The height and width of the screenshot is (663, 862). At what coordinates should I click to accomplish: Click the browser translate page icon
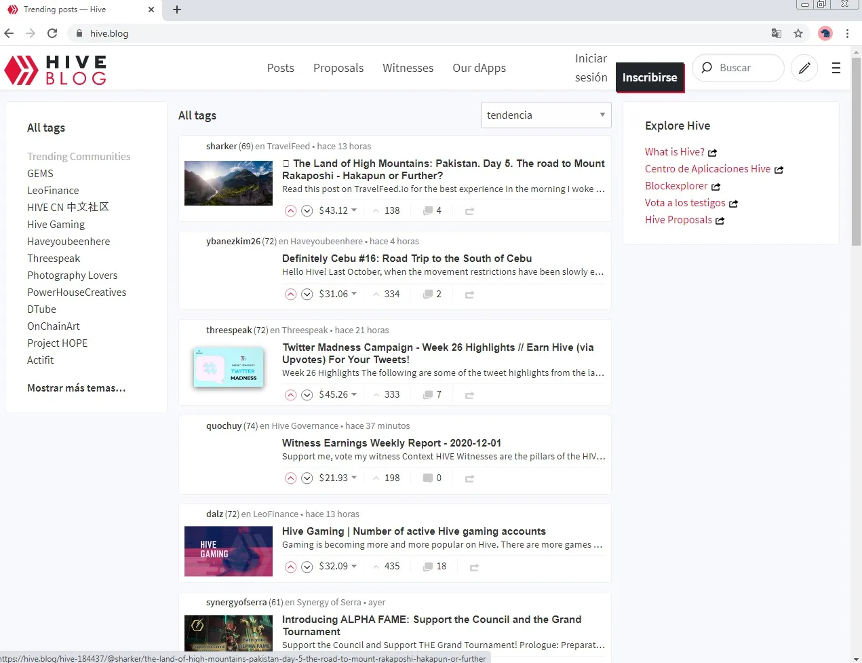pyautogui.click(x=777, y=33)
